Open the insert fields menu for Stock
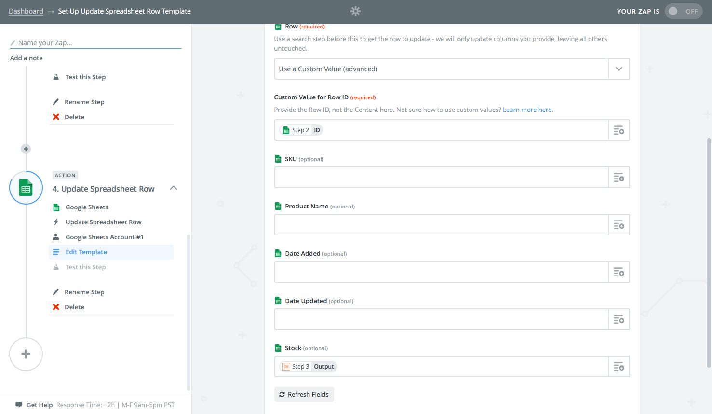The image size is (712, 414). pos(619,366)
